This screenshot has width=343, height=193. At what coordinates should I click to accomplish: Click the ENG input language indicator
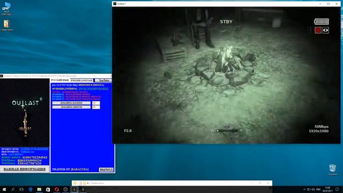[x=318, y=189]
